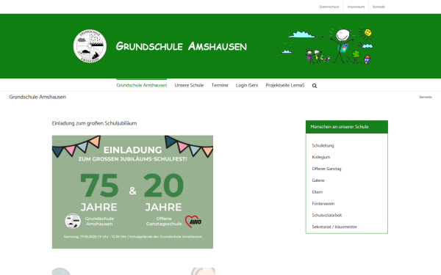Image resolution: width=441 pixels, height=275 pixels.
Task: Open the Einladung zum großen Schuljubiläum heading
Action: pos(94,123)
